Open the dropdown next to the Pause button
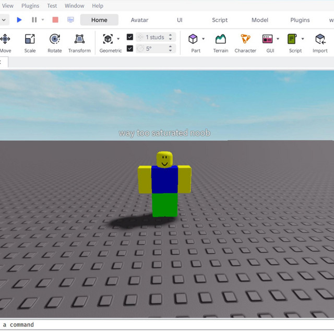The width and height of the screenshot is (334, 334). (43, 20)
